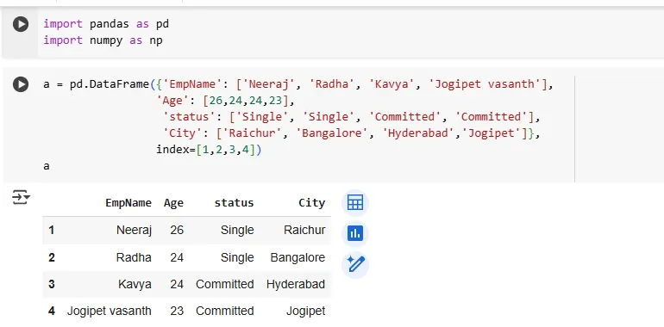This screenshot has width=664, height=327.
Task: Click the Hyderabad city cell
Action: pos(296,284)
